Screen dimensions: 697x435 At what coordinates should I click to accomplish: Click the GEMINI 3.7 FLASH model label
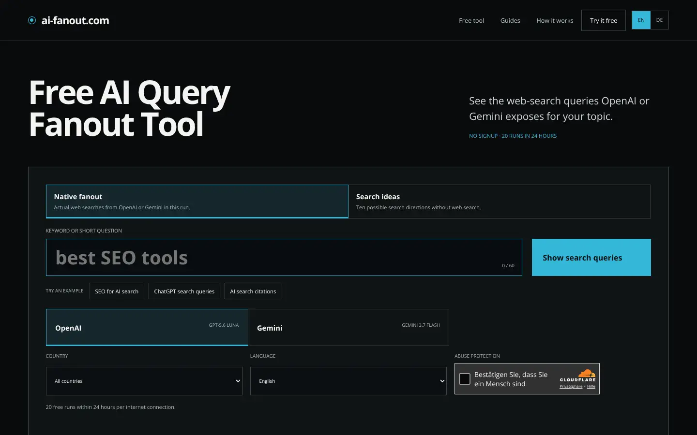pos(421,325)
